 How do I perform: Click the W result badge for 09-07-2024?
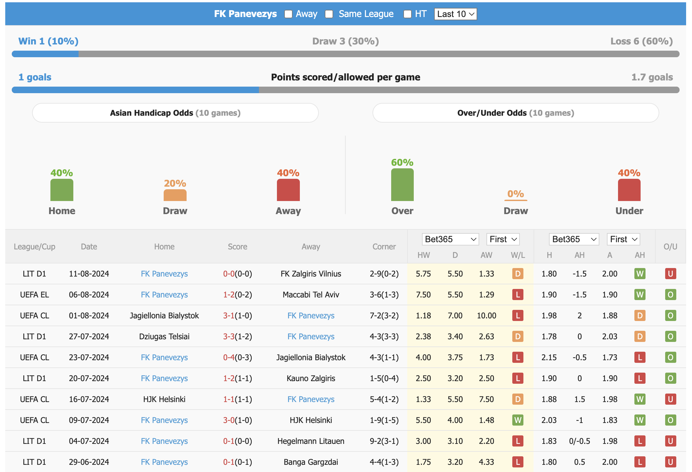tap(518, 420)
